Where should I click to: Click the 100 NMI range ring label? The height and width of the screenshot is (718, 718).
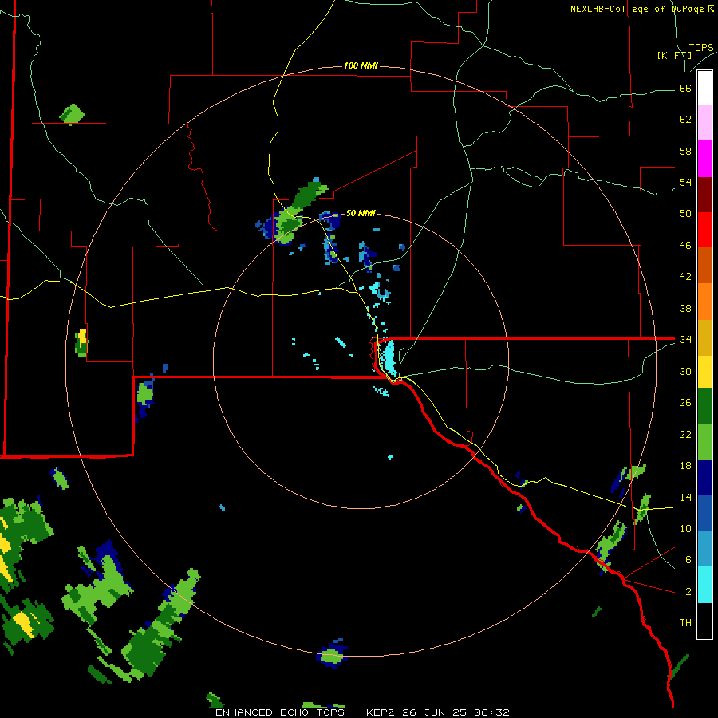(x=361, y=65)
